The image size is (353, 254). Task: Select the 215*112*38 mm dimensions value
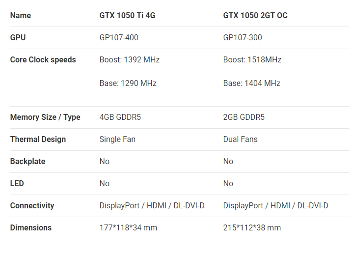click(252, 227)
